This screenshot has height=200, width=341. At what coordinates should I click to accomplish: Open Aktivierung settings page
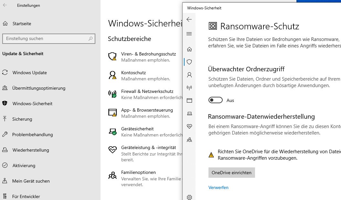(24, 165)
